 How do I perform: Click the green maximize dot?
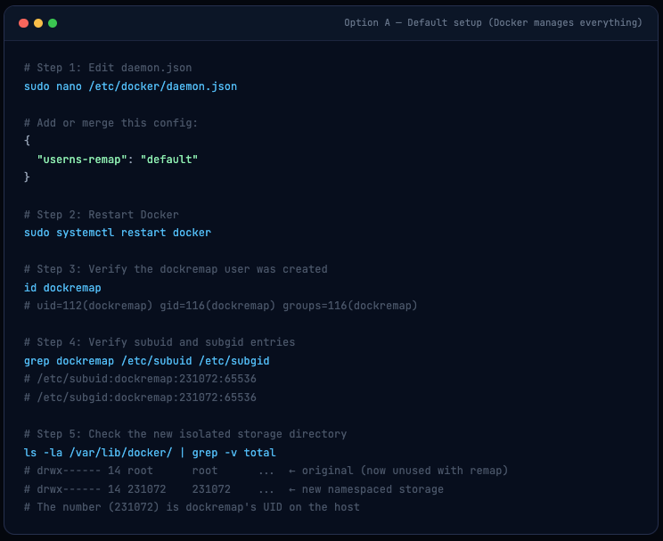click(x=53, y=23)
